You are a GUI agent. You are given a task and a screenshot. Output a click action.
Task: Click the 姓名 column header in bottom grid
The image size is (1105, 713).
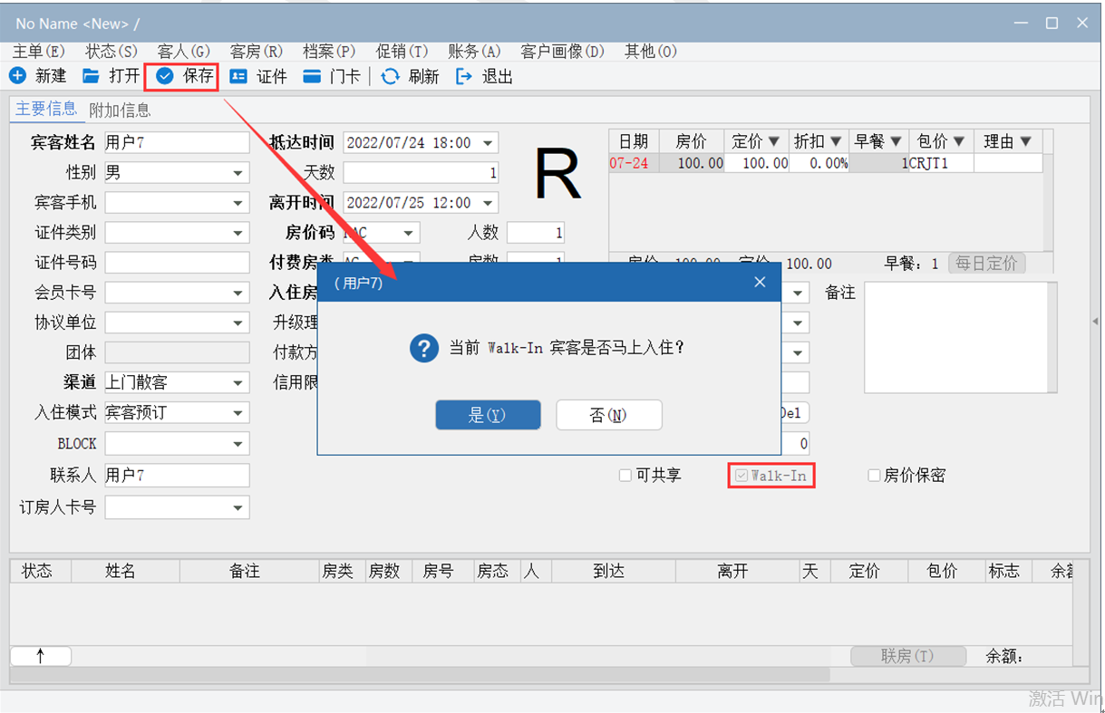[125, 571]
